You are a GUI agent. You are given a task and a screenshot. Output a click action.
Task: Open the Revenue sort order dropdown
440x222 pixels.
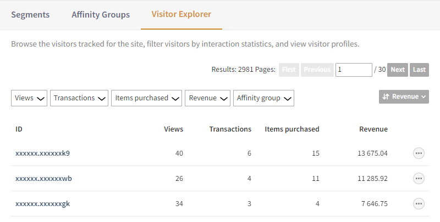point(404,96)
